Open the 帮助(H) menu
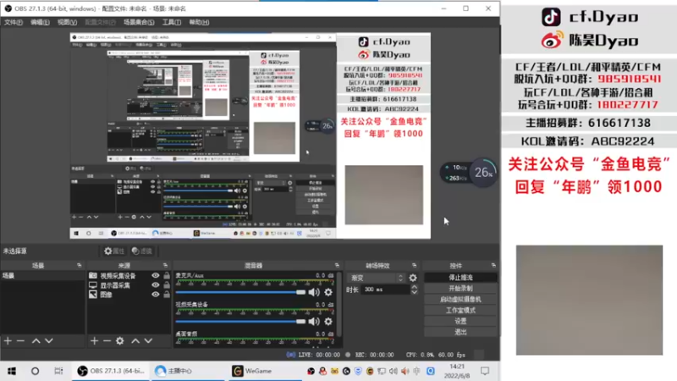The width and height of the screenshot is (677, 381). 199,22
